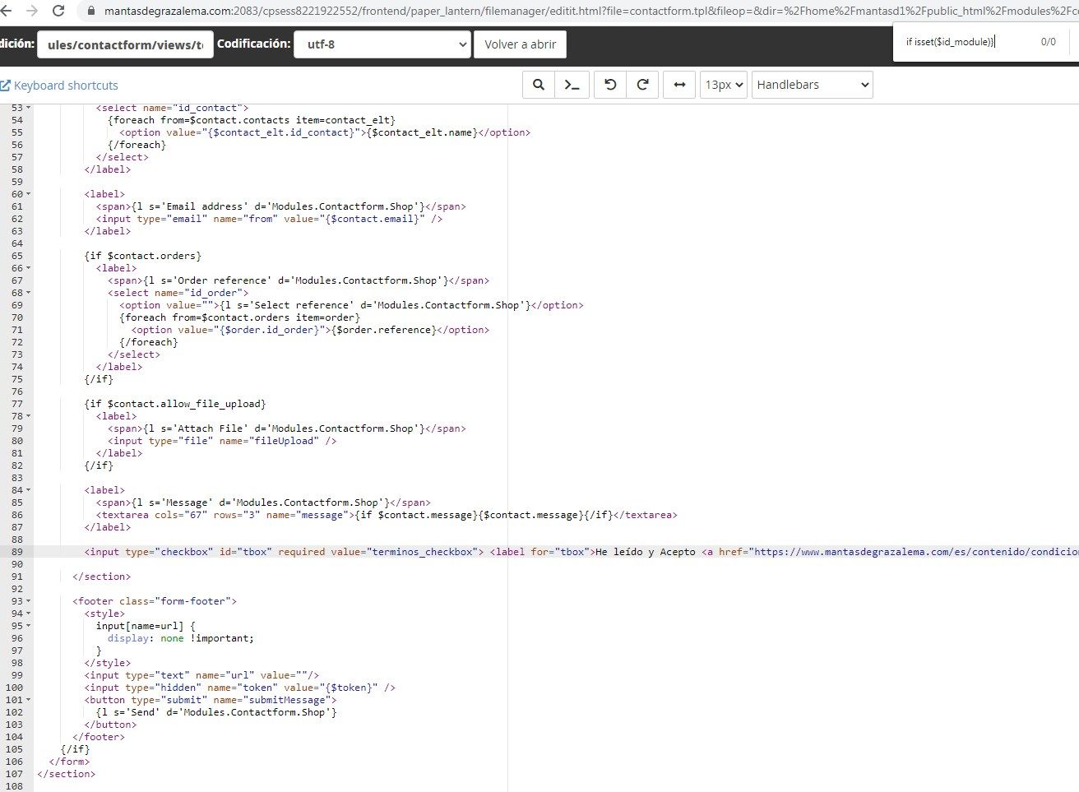Click the file path input field

125,44
